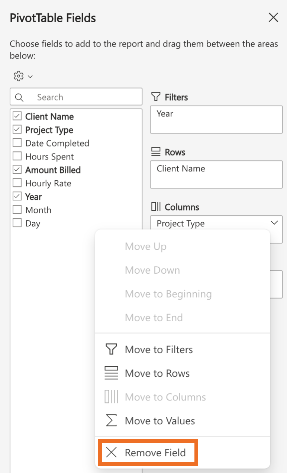Open the layout options chevron beside gear

(x=30, y=77)
